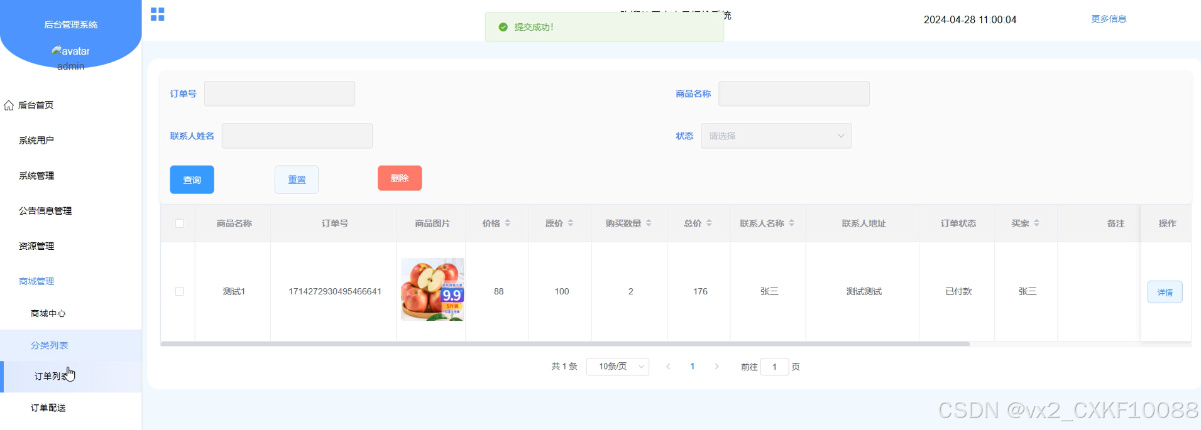1201x430 pixels.
Task: Click the date-time 2024-04-28 11:00:04
Action: (x=970, y=19)
